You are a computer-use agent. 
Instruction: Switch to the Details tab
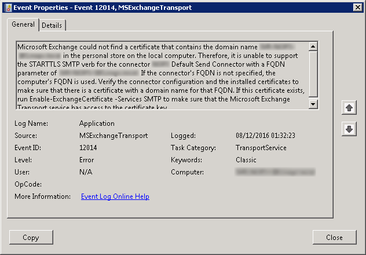52,25
